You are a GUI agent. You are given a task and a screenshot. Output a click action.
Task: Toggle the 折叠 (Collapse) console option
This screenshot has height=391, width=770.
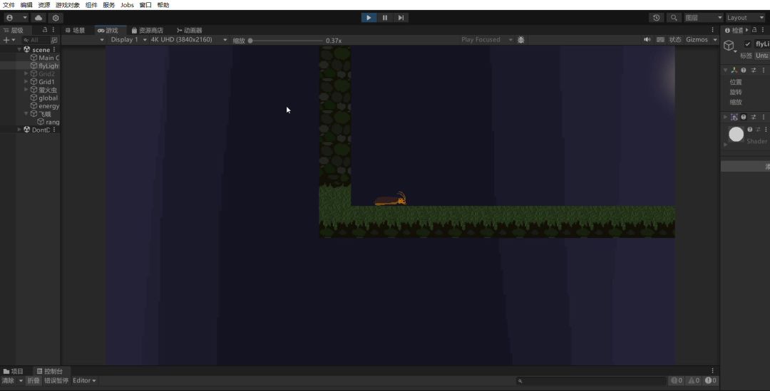click(x=34, y=380)
